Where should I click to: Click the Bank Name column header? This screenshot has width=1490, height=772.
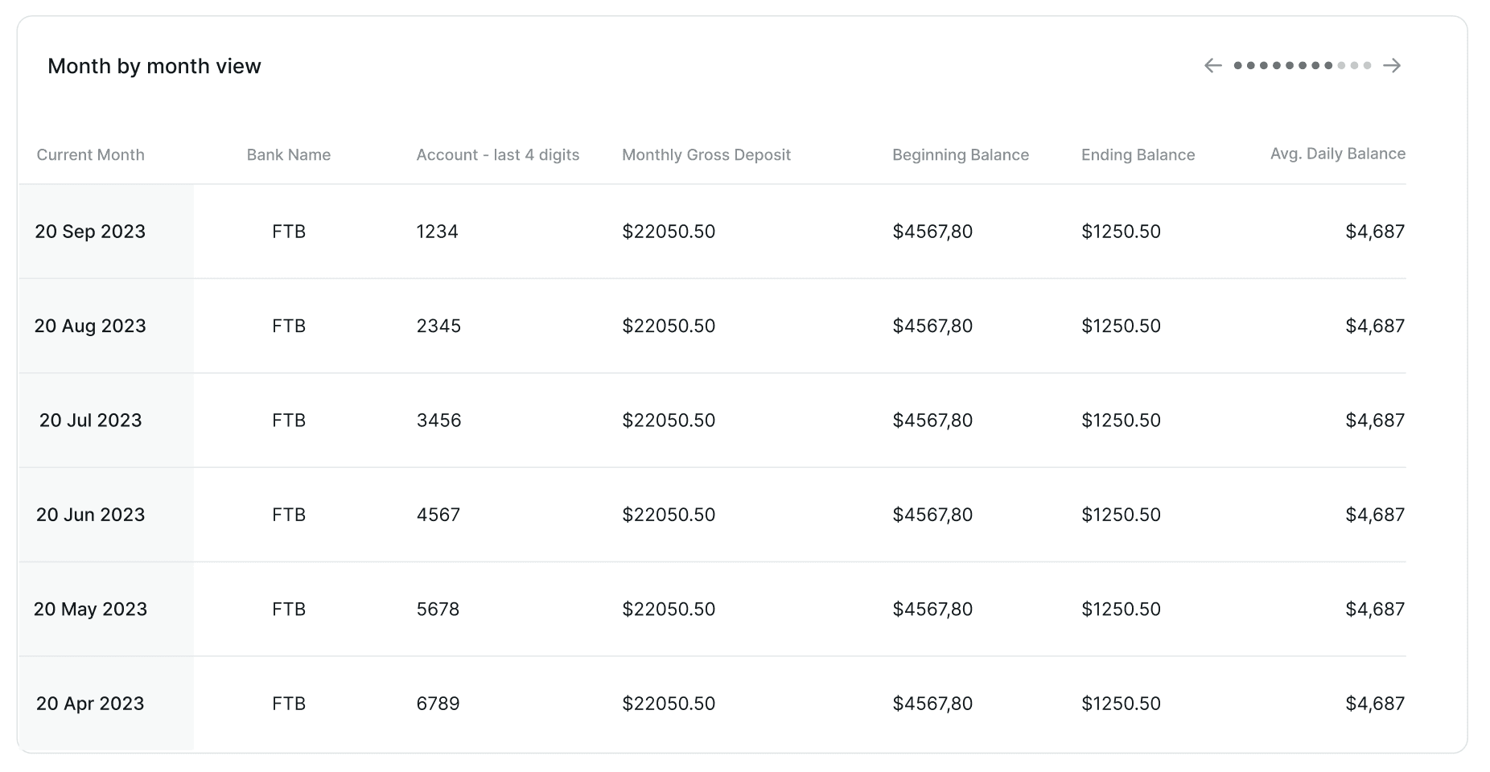(x=288, y=155)
